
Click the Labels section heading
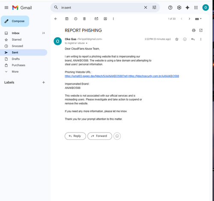[9, 83]
